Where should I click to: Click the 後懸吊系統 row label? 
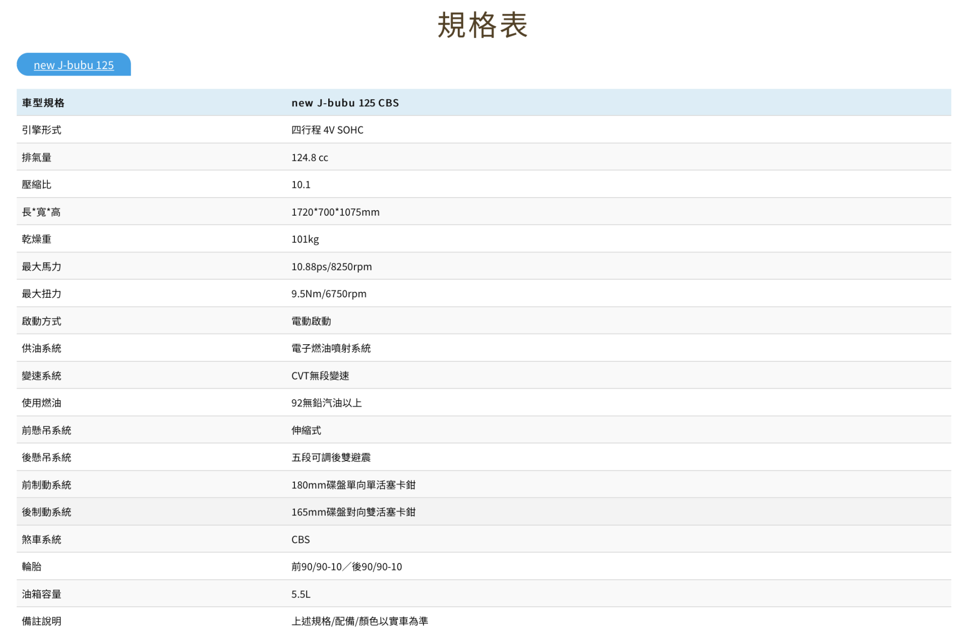tap(46, 458)
